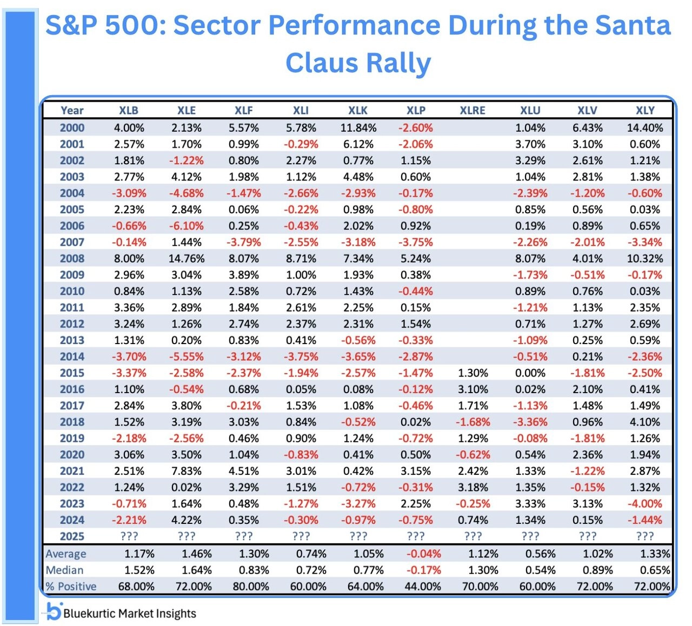The height and width of the screenshot is (626, 692).
Task: Select the XLB column header
Action: 129,110
